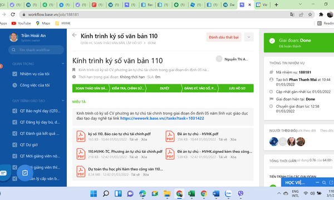
Task: Open the browser extensions puzzle icon
Action: (321, 14)
